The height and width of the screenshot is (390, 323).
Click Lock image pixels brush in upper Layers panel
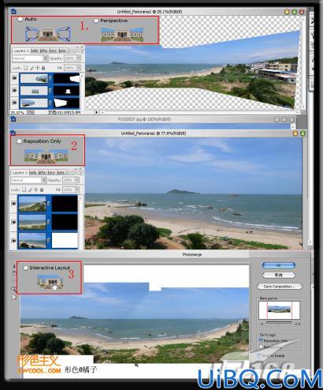coord(32,68)
